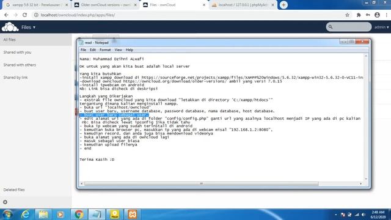This screenshot has width=391, height=220.
Task: Open Notepad Help menu
Action: (x=129, y=50)
